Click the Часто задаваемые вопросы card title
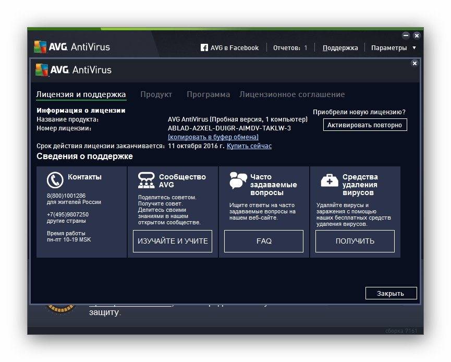 pyautogui.click(x=274, y=185)
